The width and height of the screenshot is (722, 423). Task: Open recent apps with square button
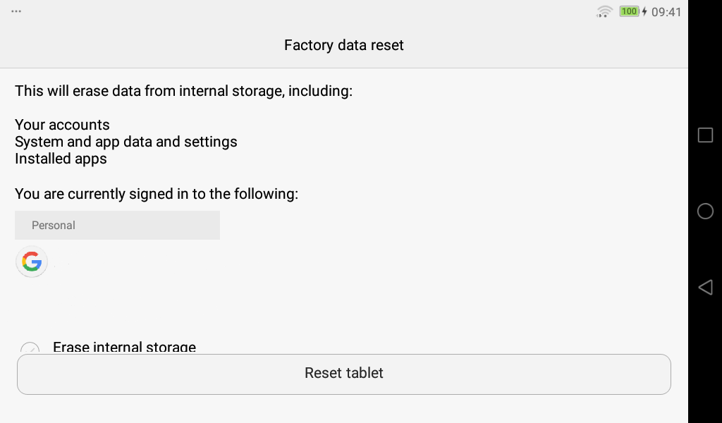click(x=705, y=135)
